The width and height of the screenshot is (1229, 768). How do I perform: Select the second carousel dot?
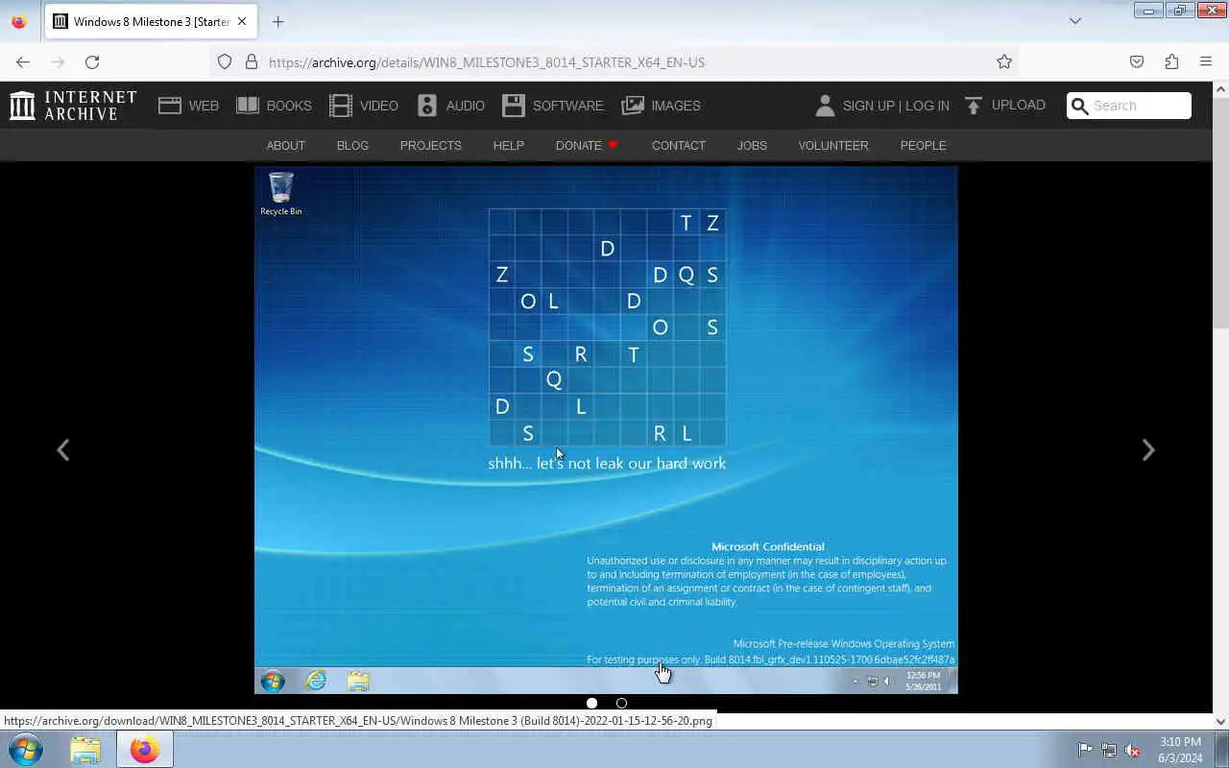click(621, 703)
